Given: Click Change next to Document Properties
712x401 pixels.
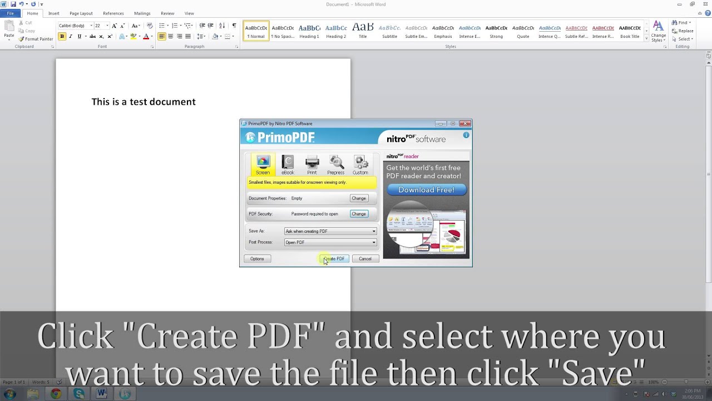Looking at the screenshot, I should 359,198.
